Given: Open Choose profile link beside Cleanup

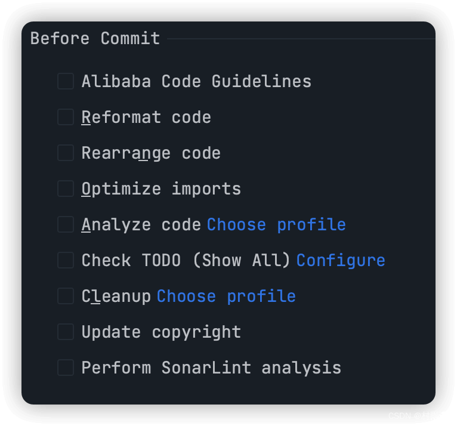Looking at the screenshot, I should coord(226,297).
